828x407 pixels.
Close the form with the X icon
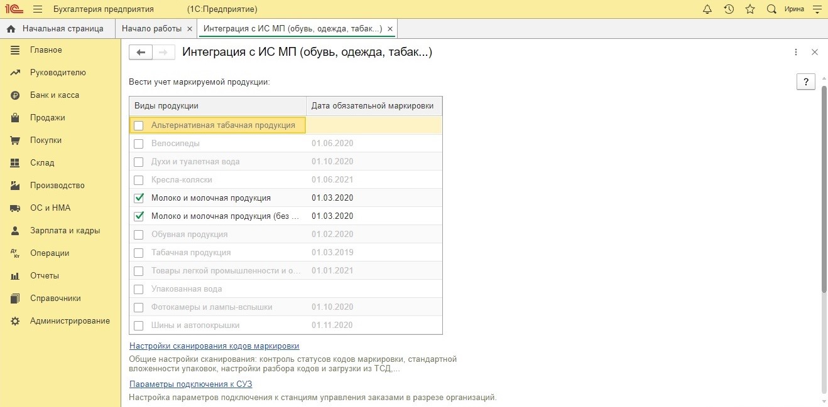point(815,53)
